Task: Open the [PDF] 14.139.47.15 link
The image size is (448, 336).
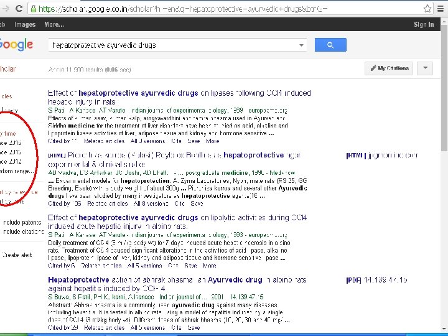Action: point(376,280)
